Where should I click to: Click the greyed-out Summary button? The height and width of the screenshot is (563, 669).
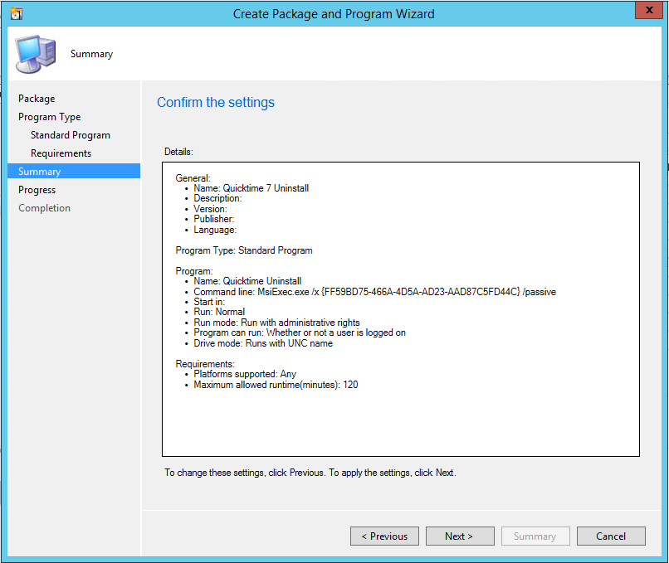535,536
